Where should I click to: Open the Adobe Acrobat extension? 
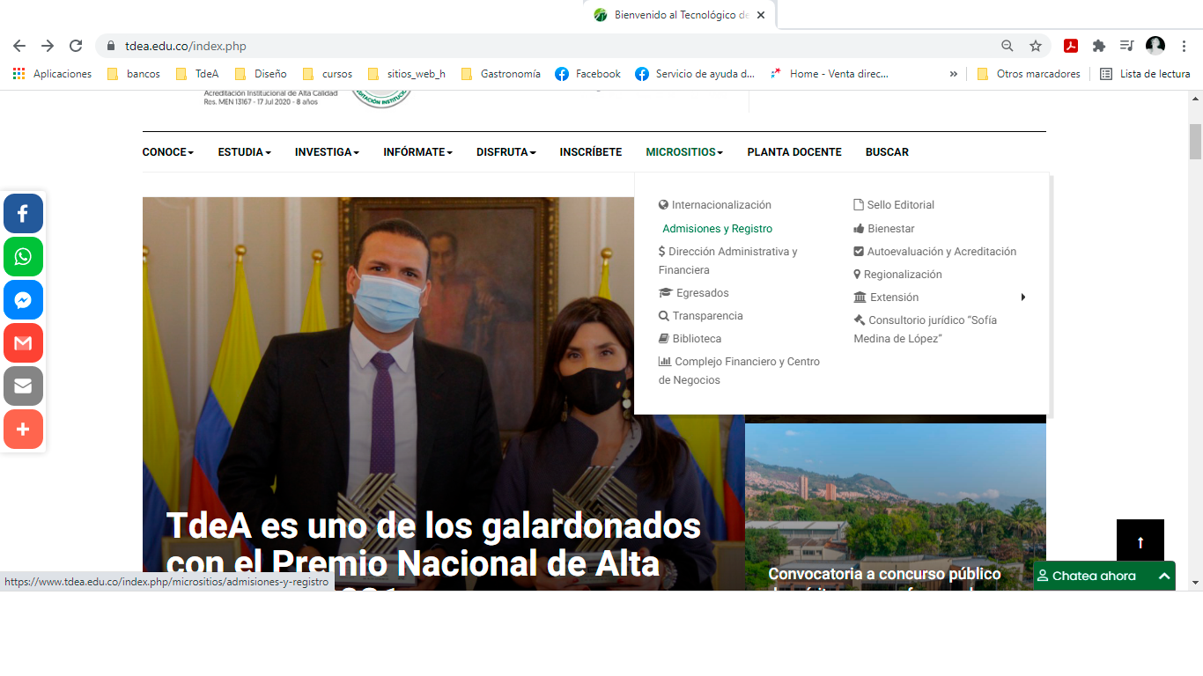click(x=1071, y=46)
